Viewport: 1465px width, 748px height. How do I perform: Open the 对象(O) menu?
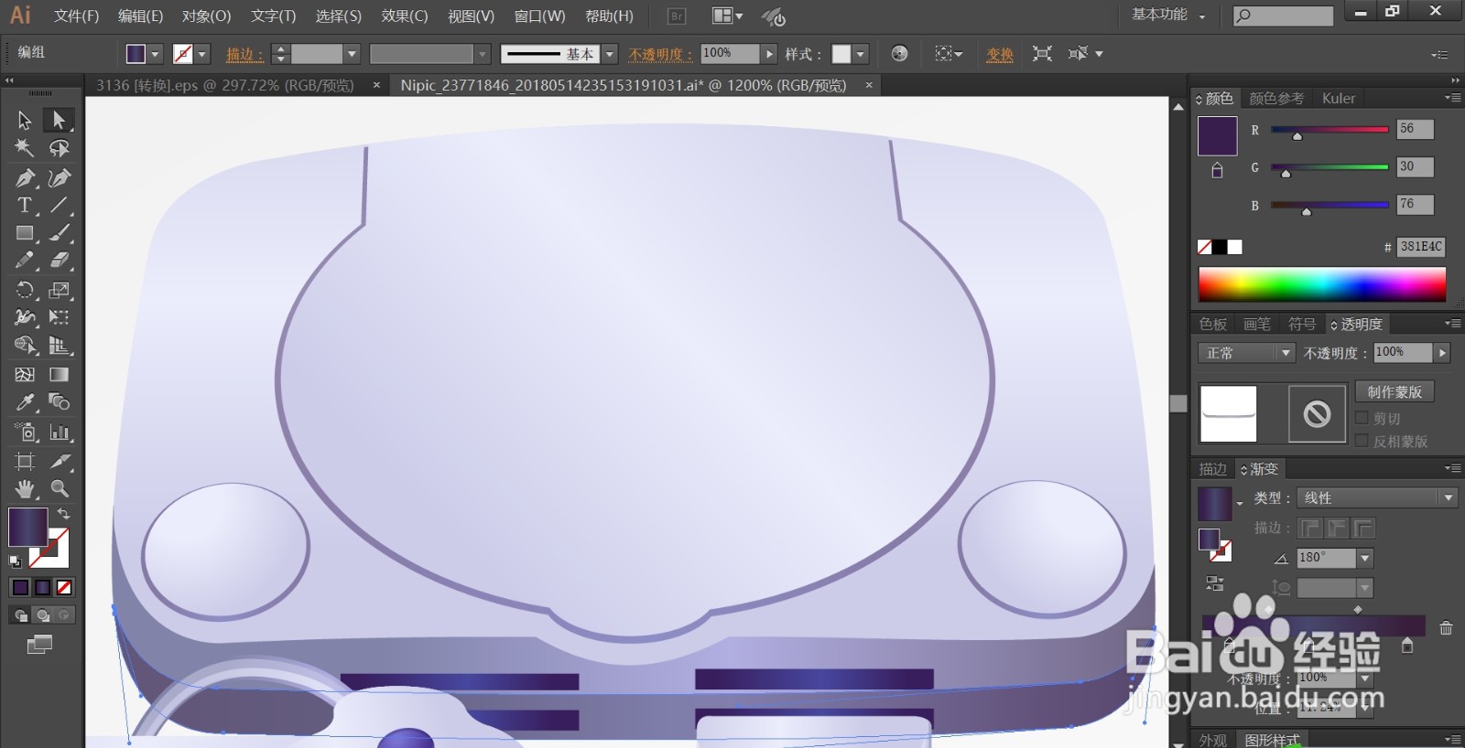206,16
